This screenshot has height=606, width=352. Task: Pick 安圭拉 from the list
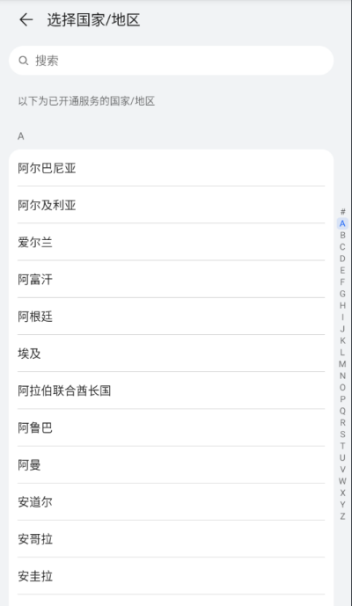[171, 576]
